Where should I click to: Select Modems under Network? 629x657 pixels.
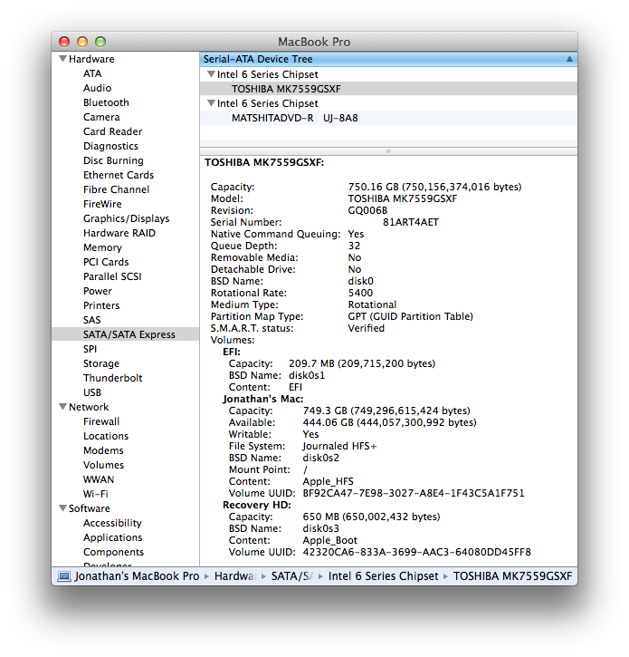tap(103, 450)
